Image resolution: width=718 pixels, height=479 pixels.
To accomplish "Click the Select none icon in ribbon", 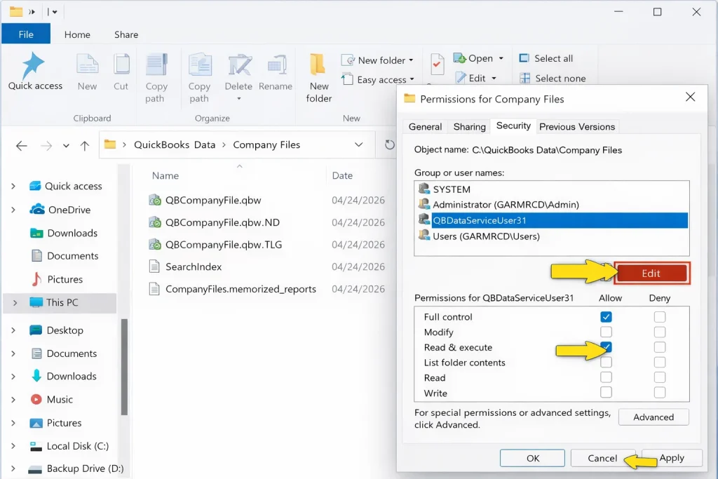I will [524, 79].
